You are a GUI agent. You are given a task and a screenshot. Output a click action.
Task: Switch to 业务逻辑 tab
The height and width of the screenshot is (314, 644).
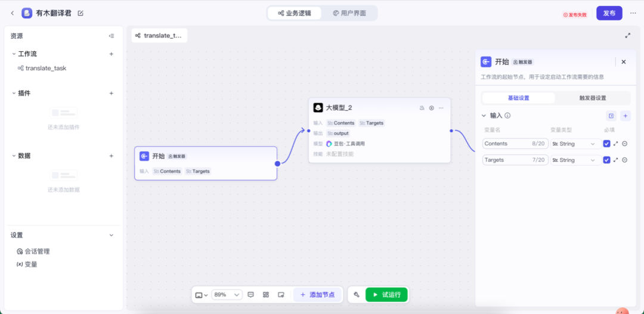tap(294, 13)
